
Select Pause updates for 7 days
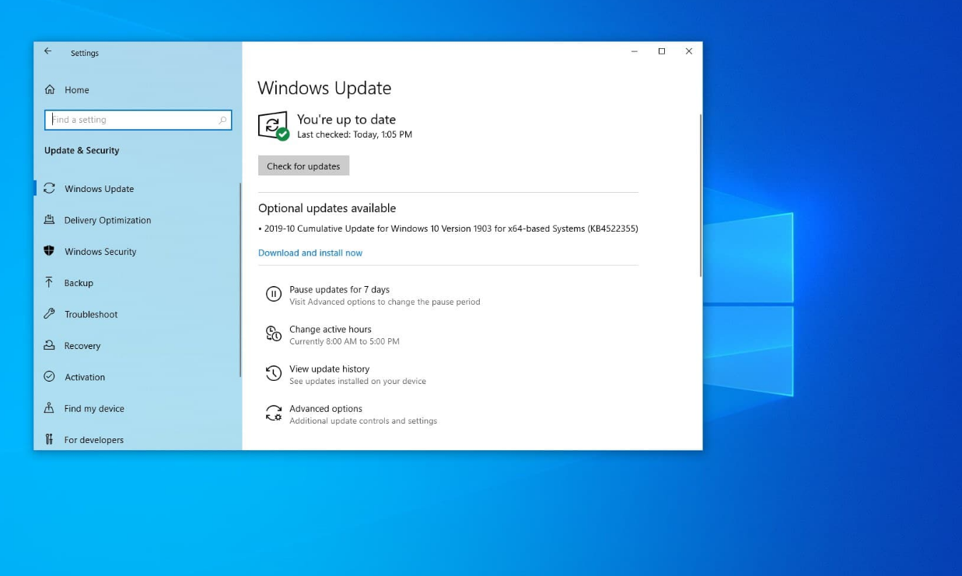(339, 289)
